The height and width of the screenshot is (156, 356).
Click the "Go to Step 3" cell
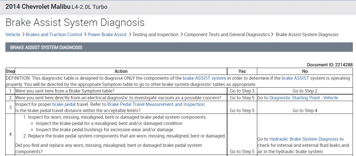click(242, 91)
